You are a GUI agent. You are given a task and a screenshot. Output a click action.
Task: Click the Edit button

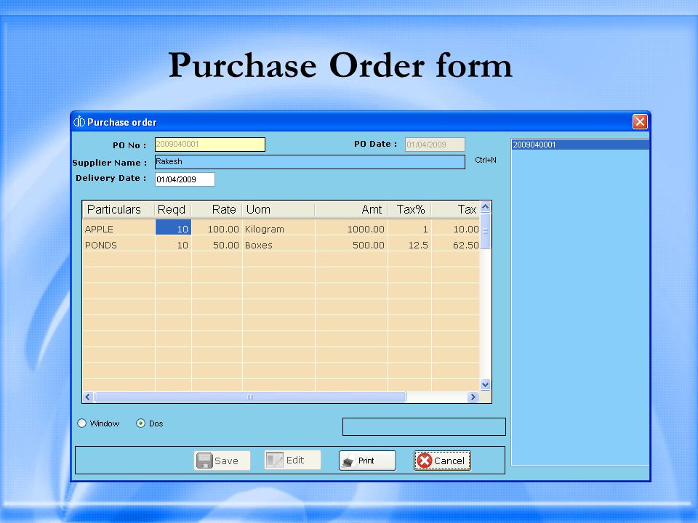pos(292,460)
